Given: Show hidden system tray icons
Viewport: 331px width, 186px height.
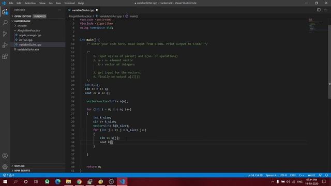Looking at the screenshot, I should (x=273, y=181).
